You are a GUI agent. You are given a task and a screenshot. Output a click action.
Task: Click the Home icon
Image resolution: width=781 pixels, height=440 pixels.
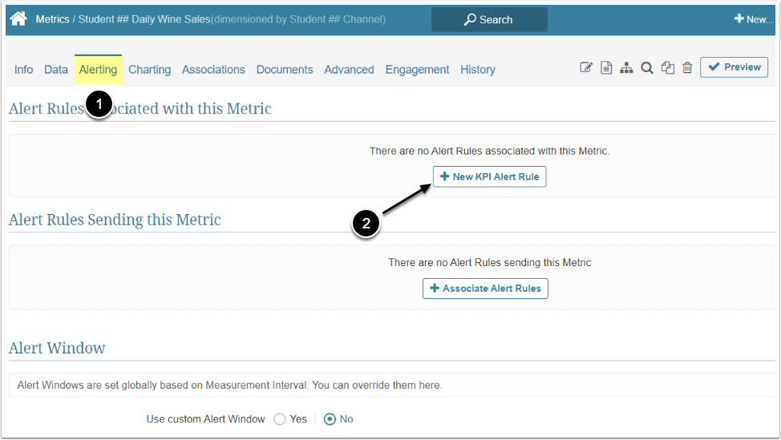18,18
